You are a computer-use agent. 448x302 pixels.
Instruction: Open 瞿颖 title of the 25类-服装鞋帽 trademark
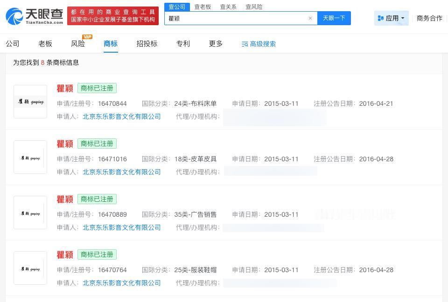(65, 254)
